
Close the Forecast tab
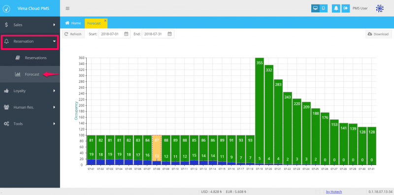105,20
